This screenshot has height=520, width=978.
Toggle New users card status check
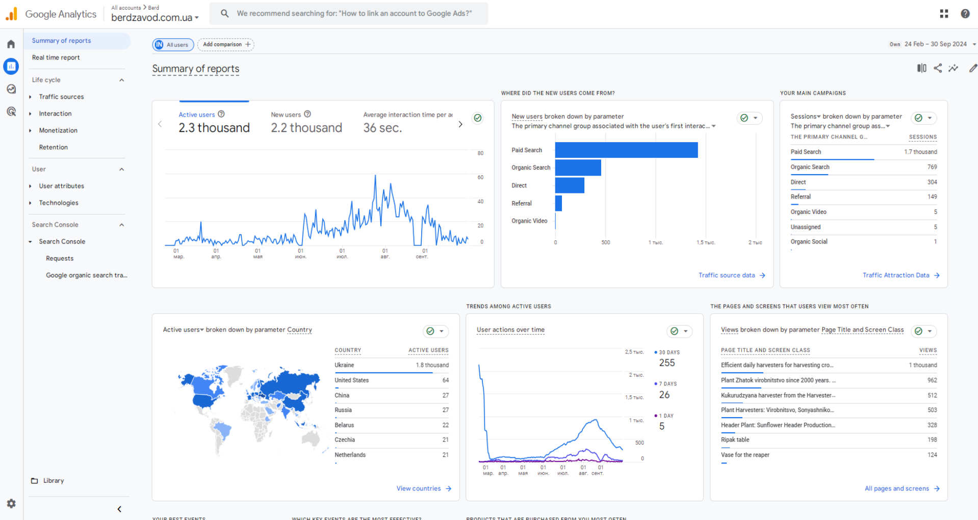[744, 118]
